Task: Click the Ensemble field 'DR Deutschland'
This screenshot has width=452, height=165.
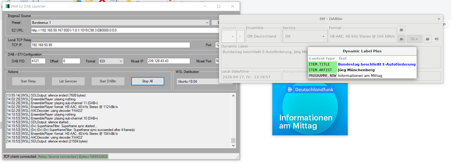Action: point(263,36)
